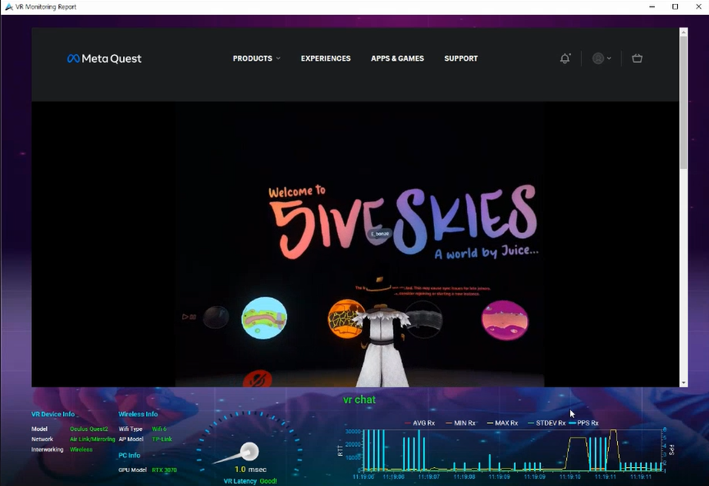Viewport: 709px width, 486px height.
Task: Click the vertical scrollbar thumb
Action: (684, 103)
